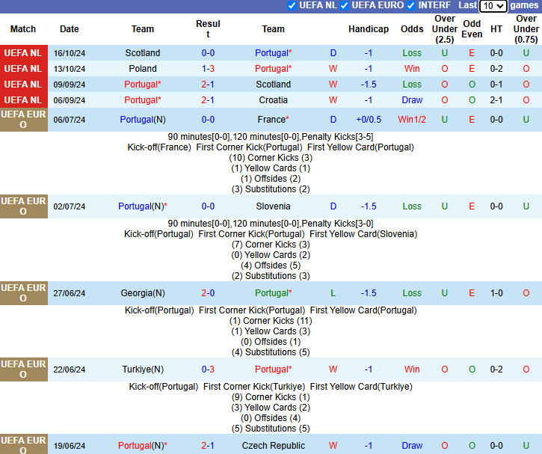The height and width of the screenshot is (454, 542).
Task: Click UEFA EURO badge in 27/06/24 row
Action: pyautogui.click(x=23, y=293)
